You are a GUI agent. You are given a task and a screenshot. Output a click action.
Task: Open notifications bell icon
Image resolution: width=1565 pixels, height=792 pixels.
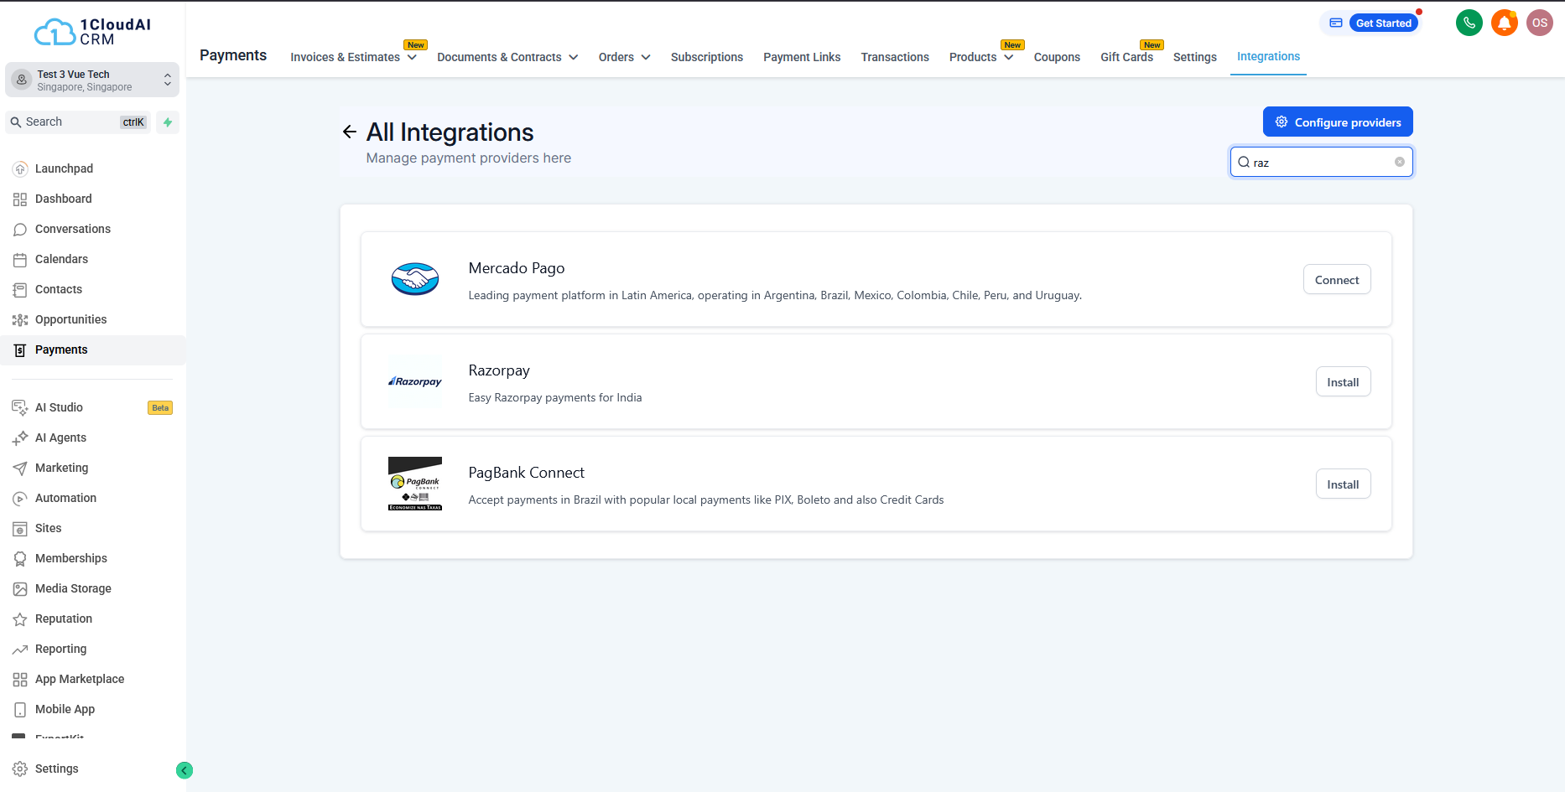click(1505, 23)
